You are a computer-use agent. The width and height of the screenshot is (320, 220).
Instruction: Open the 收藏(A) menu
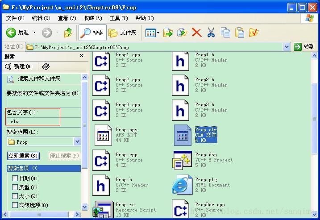pos(93,18)
